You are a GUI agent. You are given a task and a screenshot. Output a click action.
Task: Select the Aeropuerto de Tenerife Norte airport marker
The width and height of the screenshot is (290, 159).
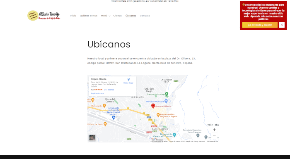[114, 118]
